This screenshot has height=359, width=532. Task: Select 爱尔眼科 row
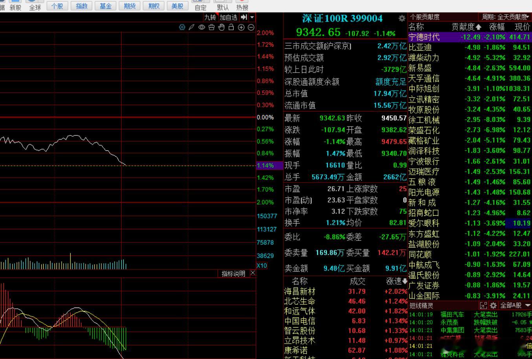(x=470, y=223)
